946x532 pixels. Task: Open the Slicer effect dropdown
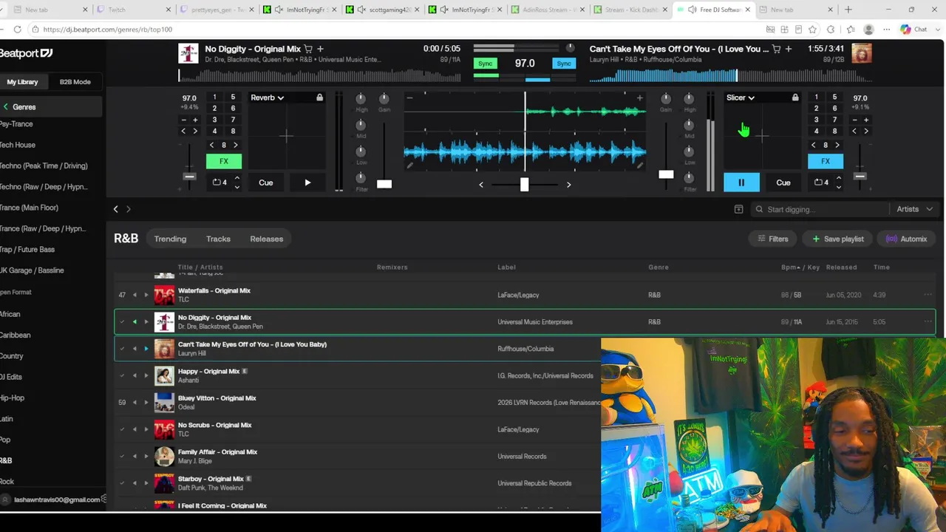[741, 98]
